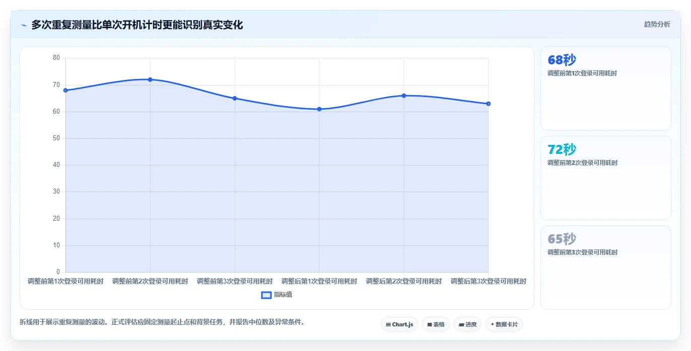Open the 68秒 data card
Screen dimensions: 691x351
click(606, 89)
